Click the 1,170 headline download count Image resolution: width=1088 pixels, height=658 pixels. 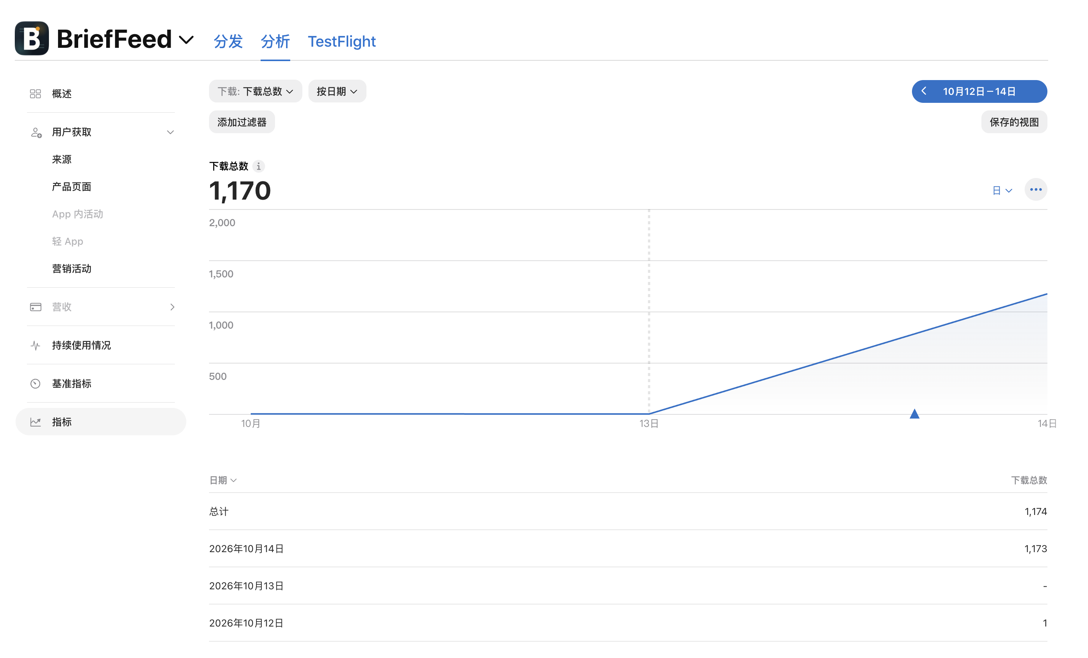pyautogui.click(x=240, y=191)
